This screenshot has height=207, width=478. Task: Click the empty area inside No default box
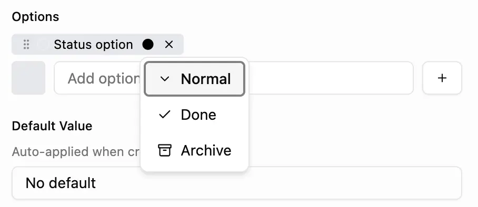point(274,183)
